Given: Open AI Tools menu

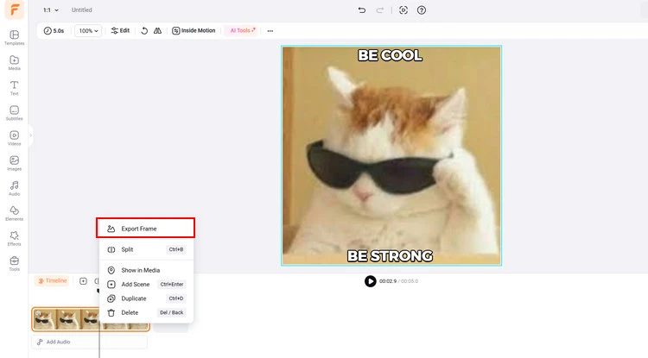Looking at the screenshot, I should [242, 30].
